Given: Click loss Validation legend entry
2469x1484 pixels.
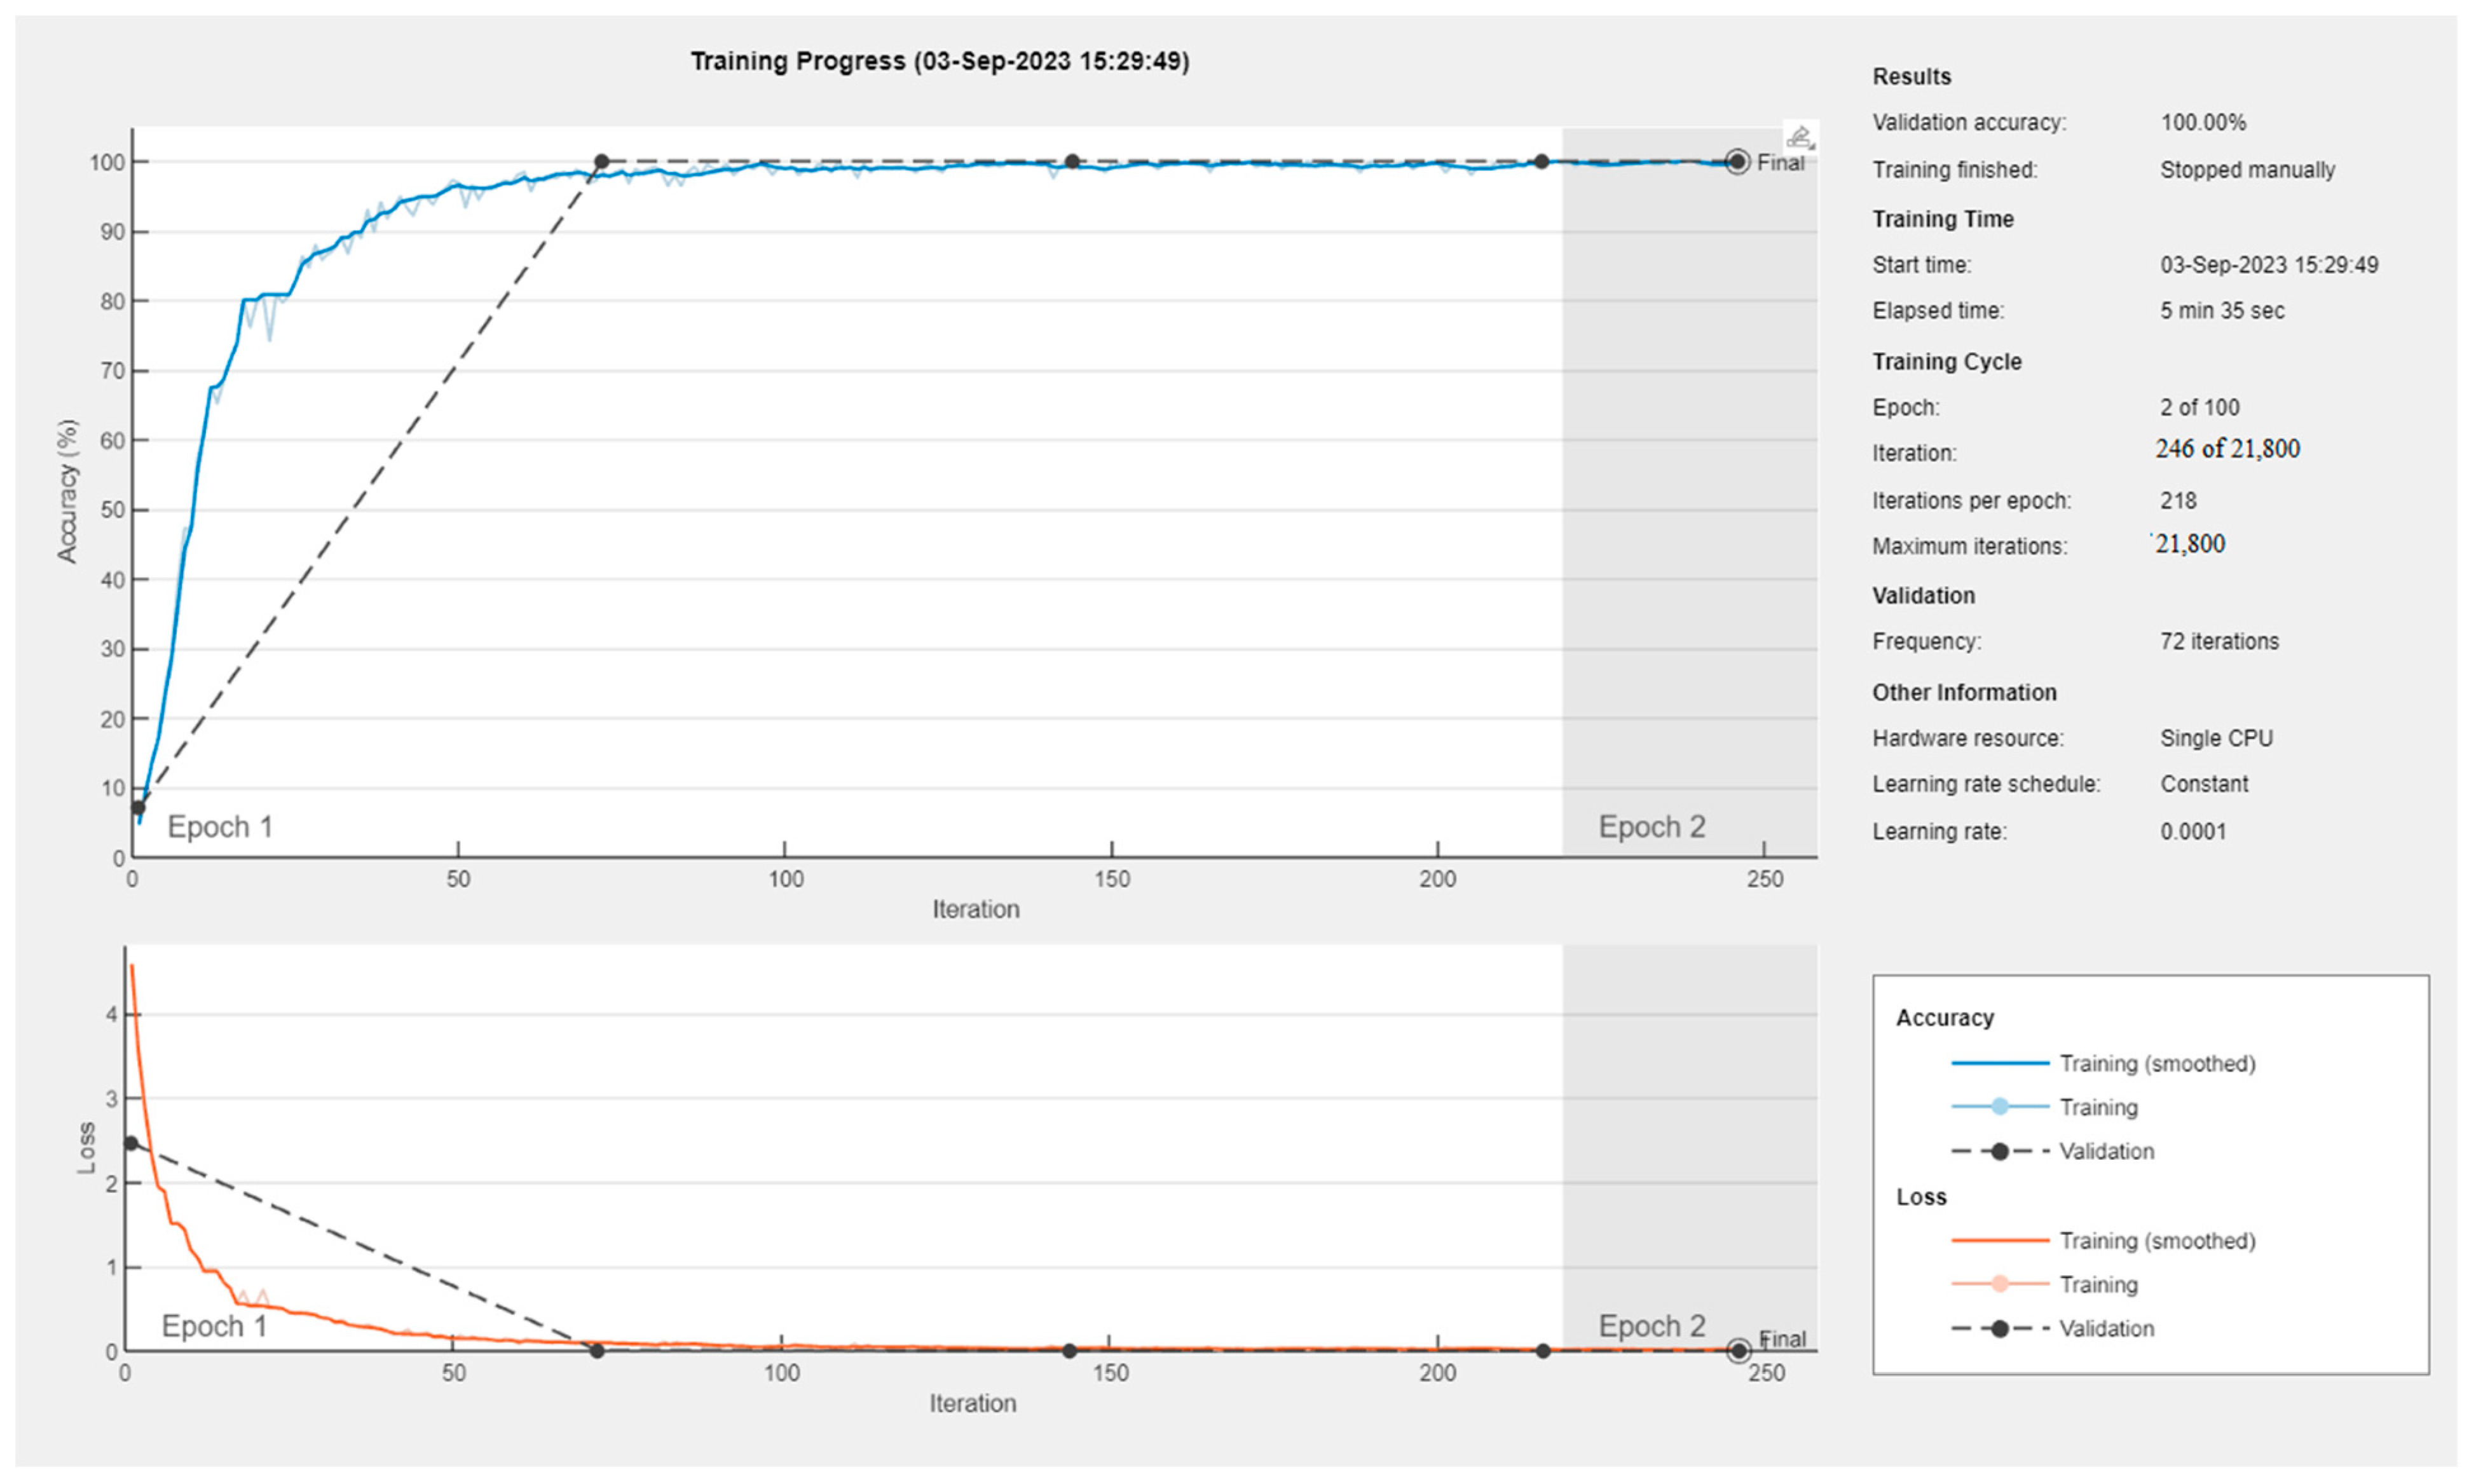Looking at the screenshot, I should [2106, 1328].
